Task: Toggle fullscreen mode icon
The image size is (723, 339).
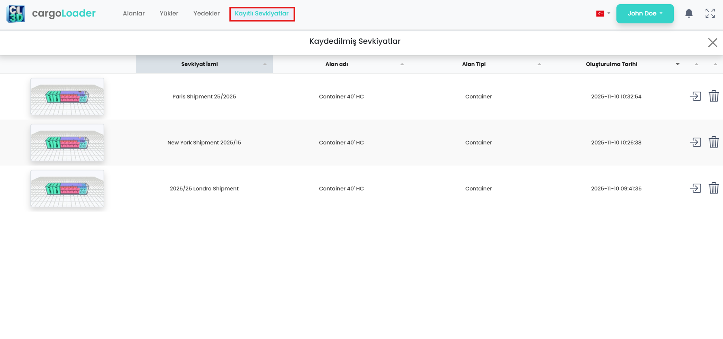Action: coord(710,14)
